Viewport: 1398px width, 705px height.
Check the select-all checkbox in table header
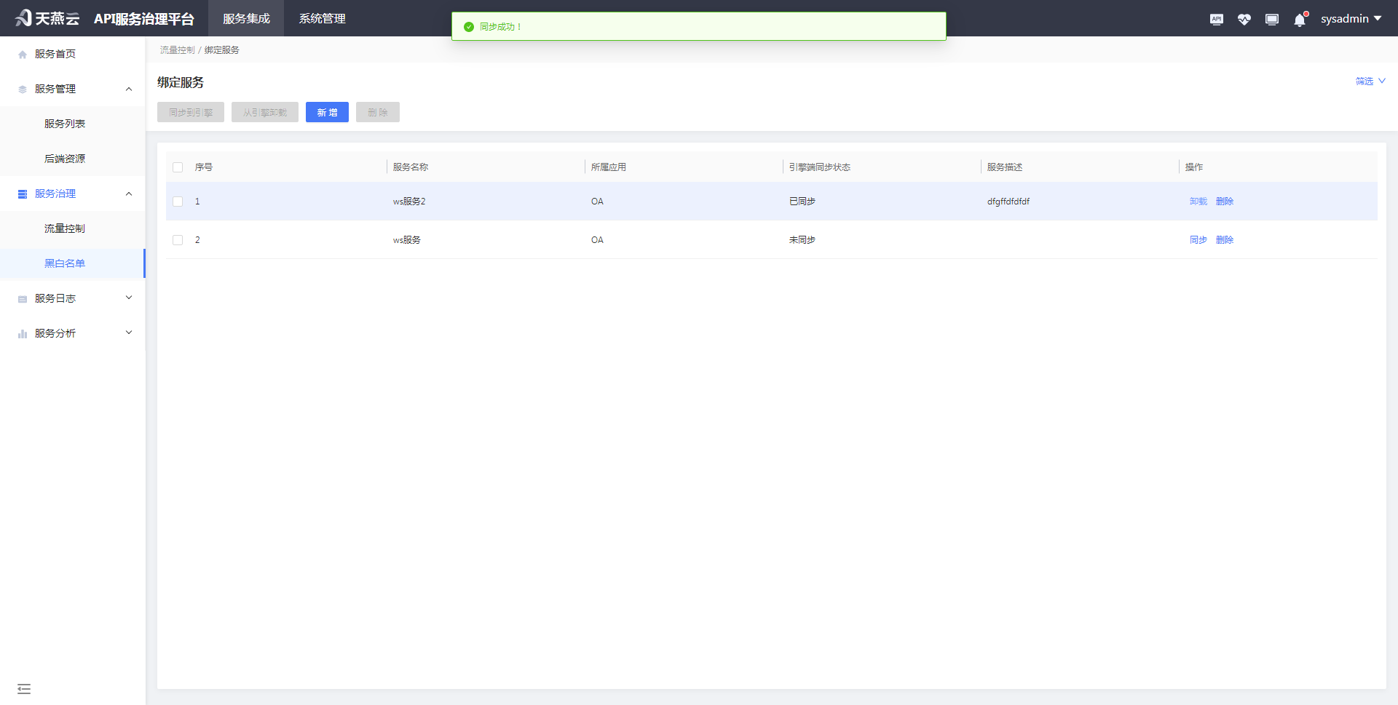click(178, 167)
